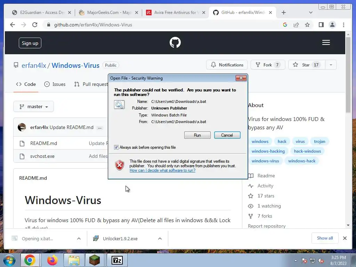This screenshot has height=267, width=356.
Task: Open the tab search chevron
Action: (x=311, y=13)
